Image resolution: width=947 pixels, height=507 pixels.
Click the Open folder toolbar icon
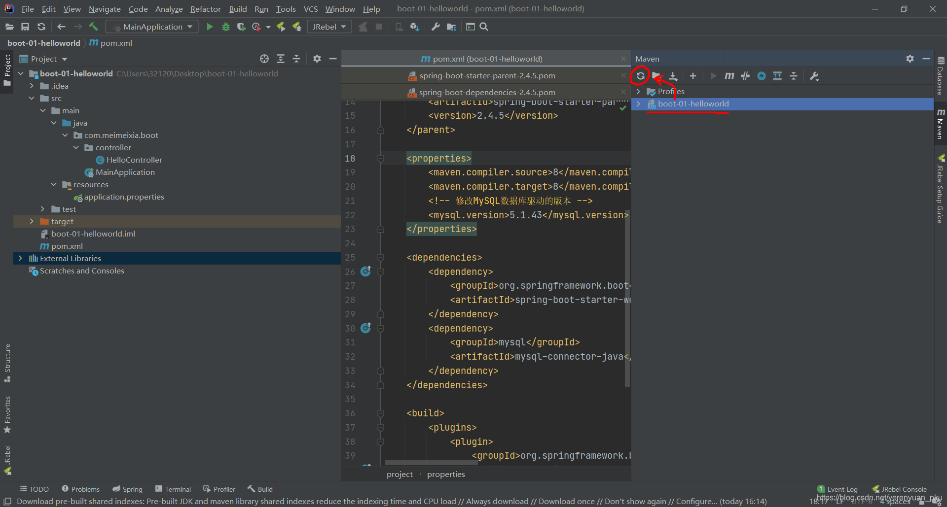pos(9,27)
